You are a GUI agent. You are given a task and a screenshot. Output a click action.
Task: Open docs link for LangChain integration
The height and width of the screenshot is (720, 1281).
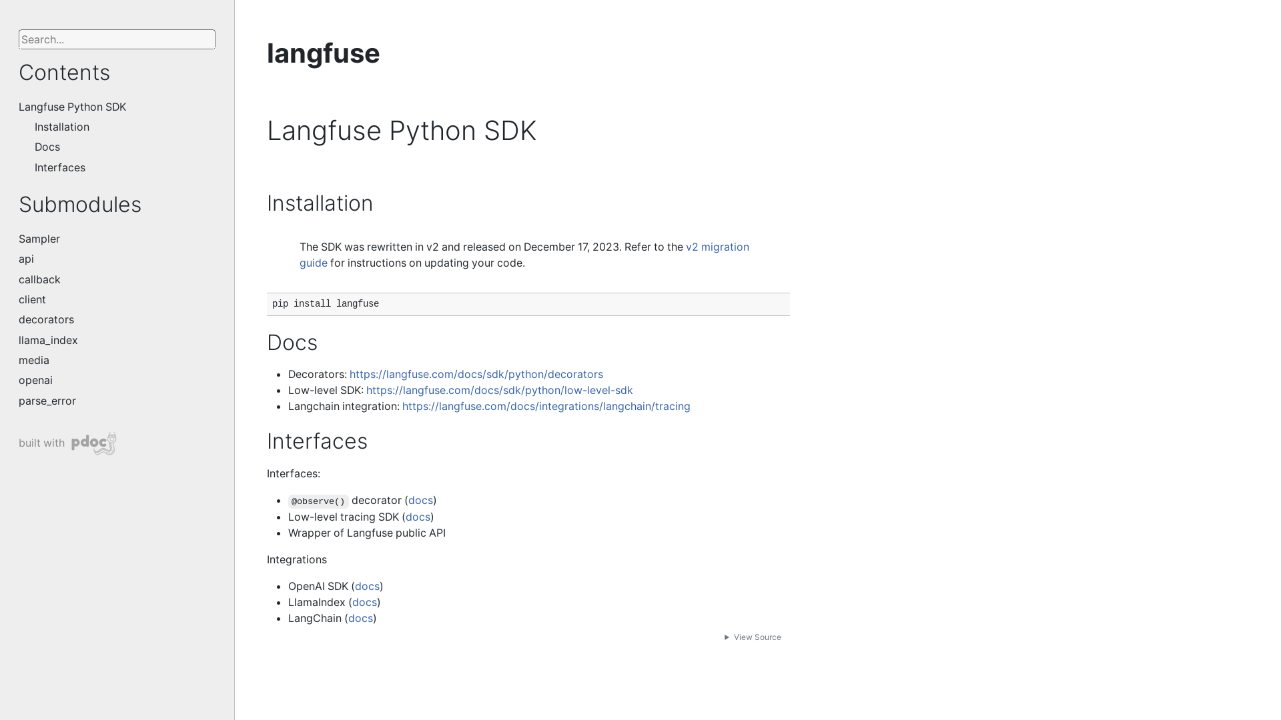point(360,618)
